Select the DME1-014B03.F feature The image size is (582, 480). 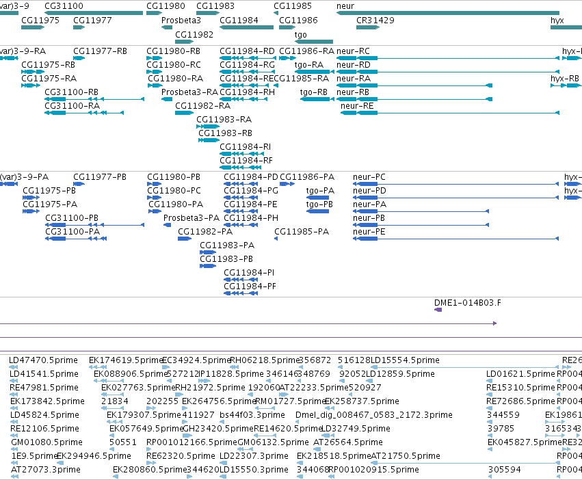(x=438, y=310)
